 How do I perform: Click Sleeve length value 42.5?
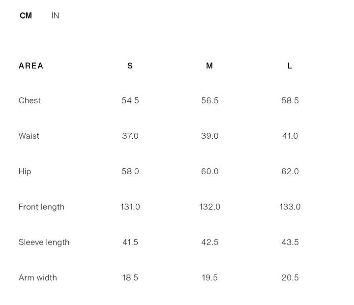click(x=209, y=242)
